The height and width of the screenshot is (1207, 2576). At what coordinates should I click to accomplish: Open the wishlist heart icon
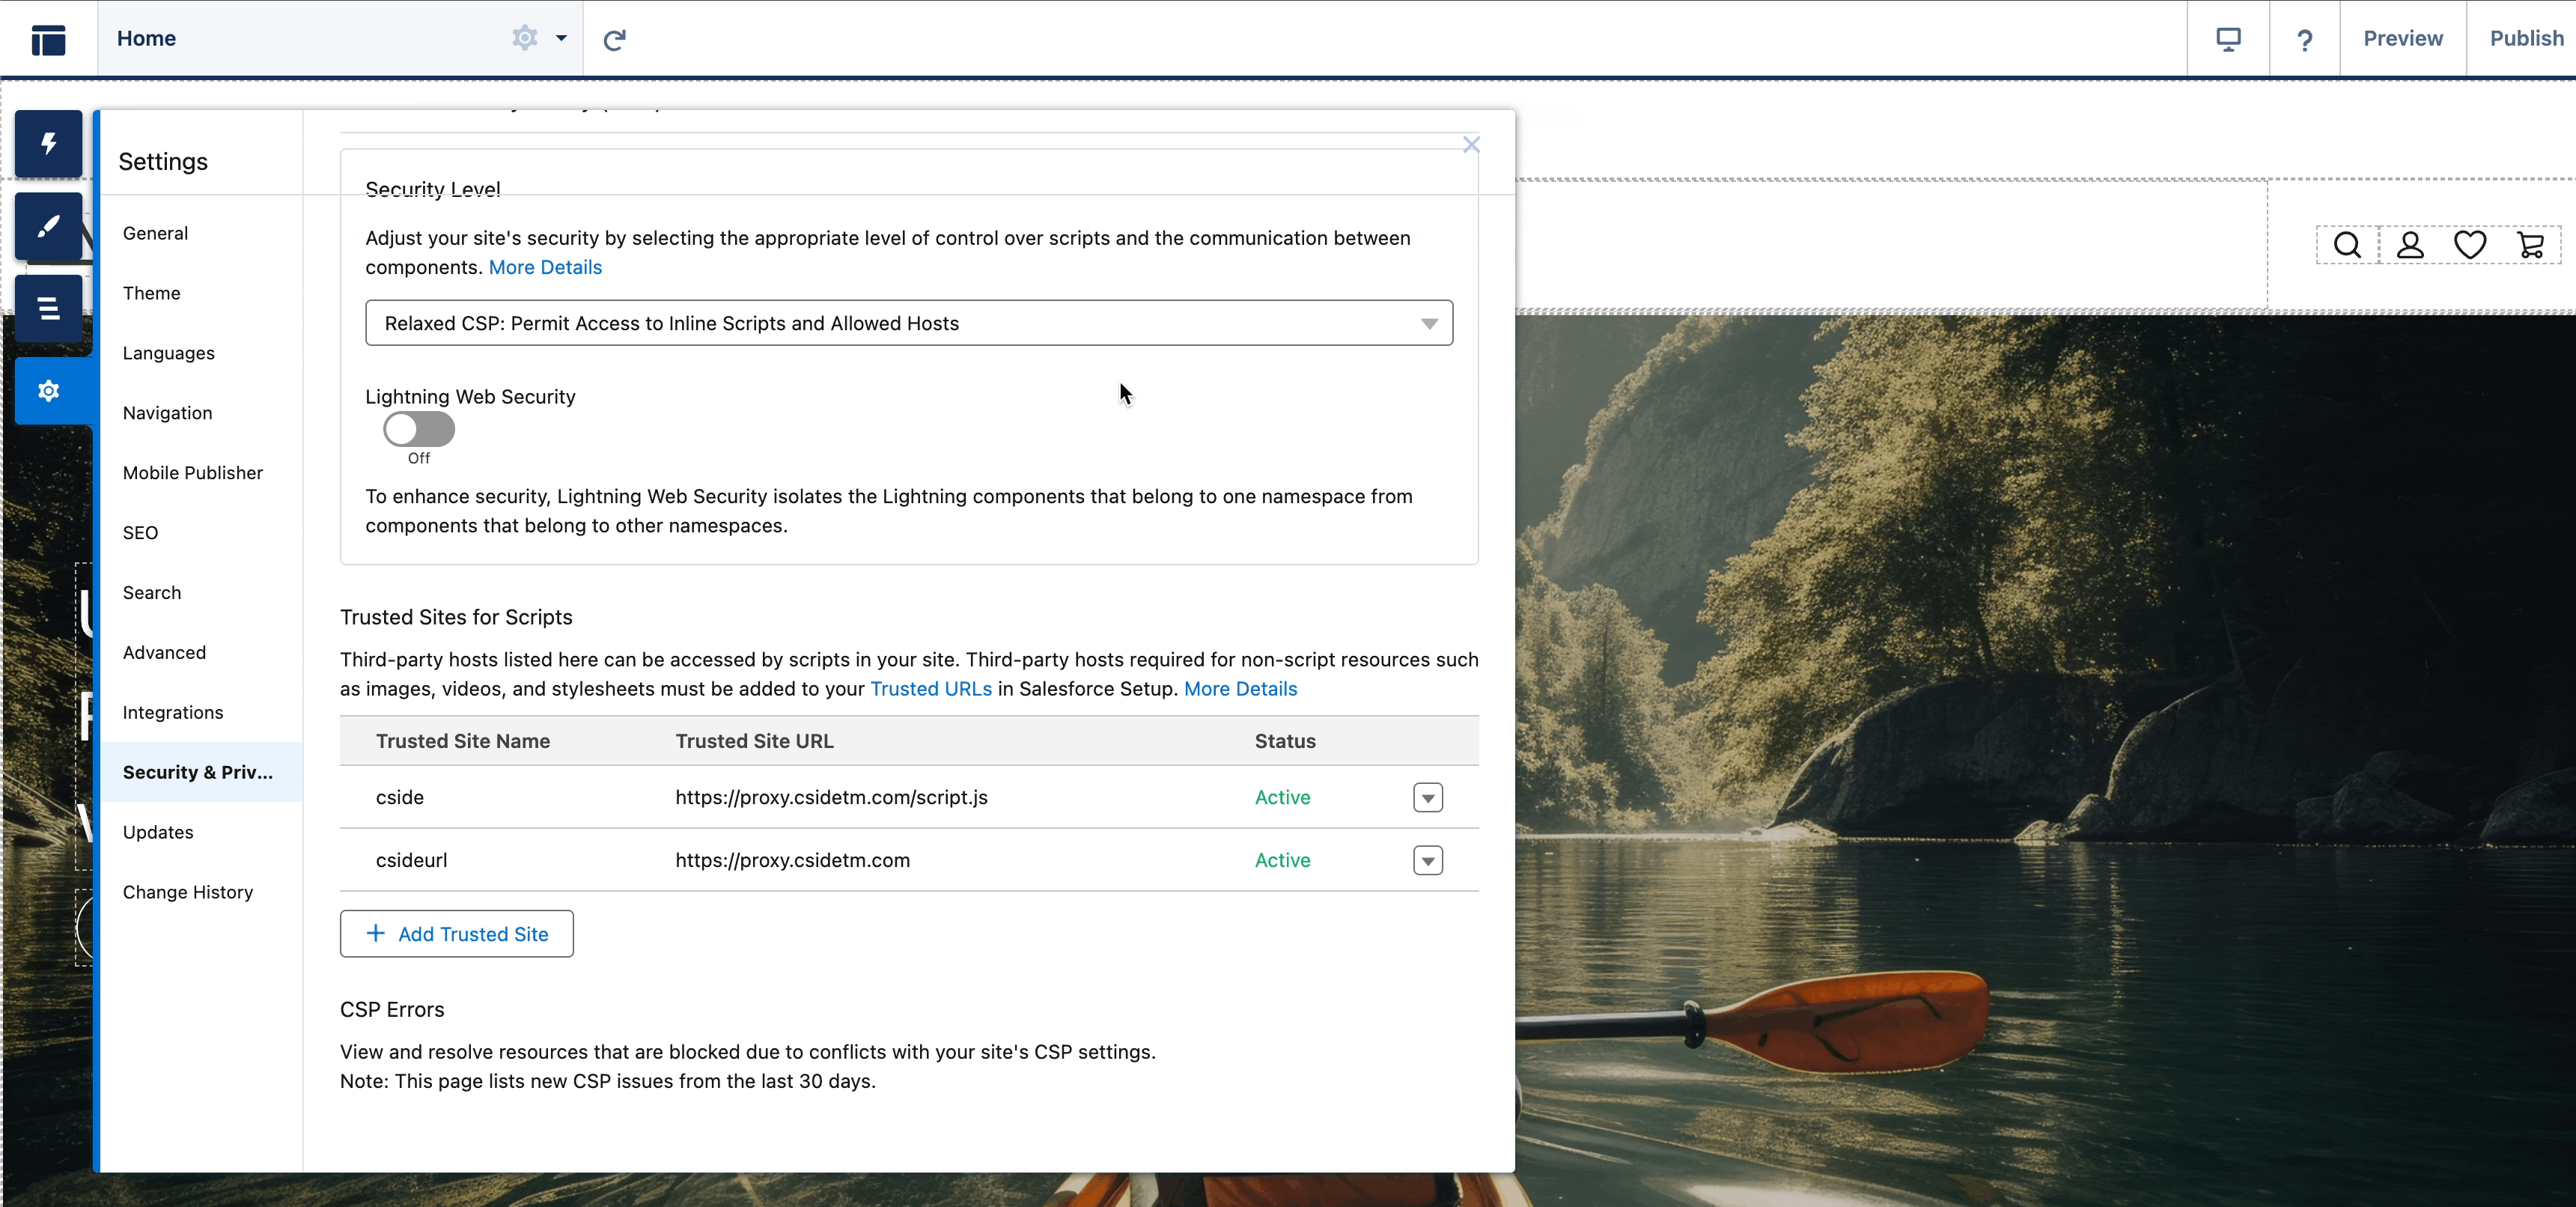2470,243
